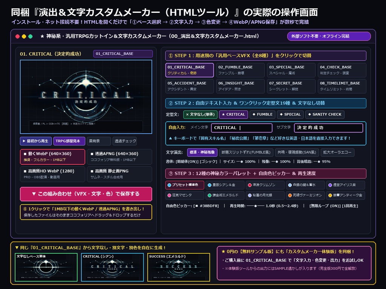
Task: Click the STEP 3 12種の神秘カラーパレット header
Action: 266,173
